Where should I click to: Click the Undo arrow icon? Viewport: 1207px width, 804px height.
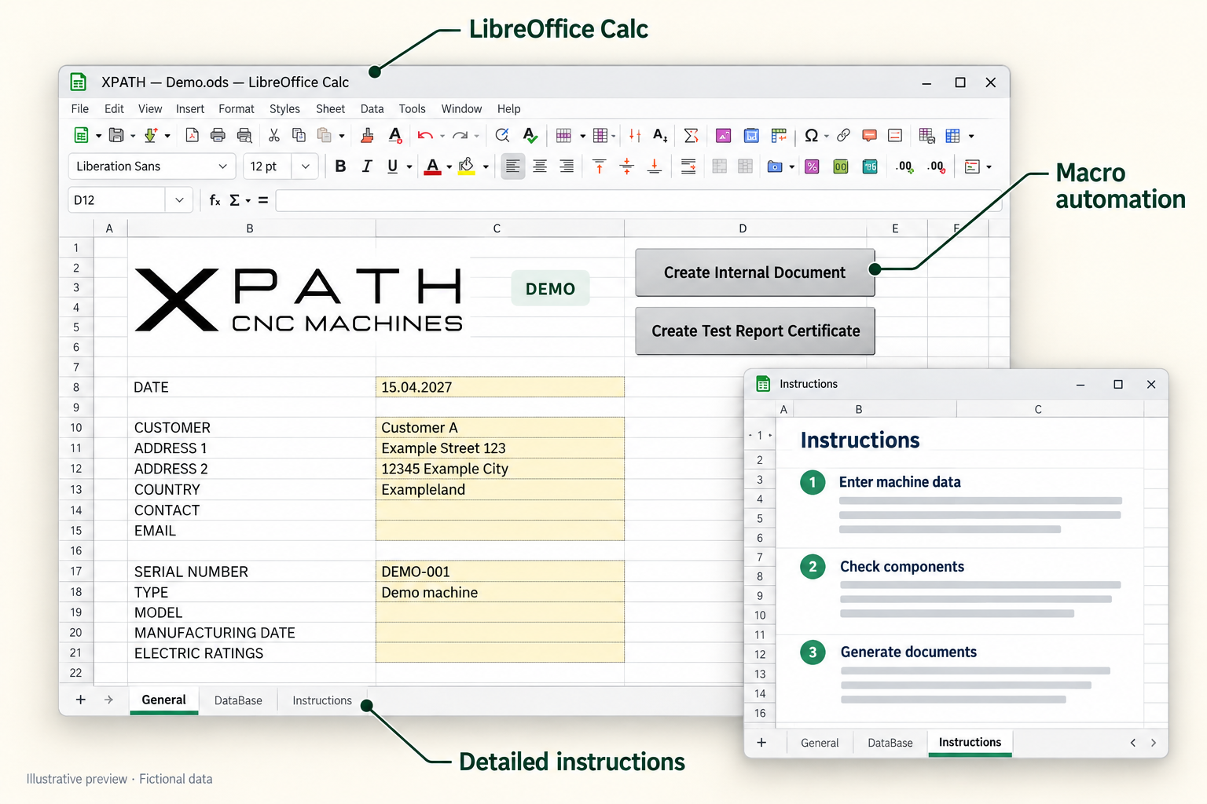click(425, 136)
